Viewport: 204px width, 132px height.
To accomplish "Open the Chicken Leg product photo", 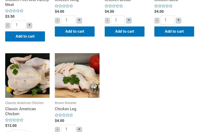I will [x=77, y=75].
